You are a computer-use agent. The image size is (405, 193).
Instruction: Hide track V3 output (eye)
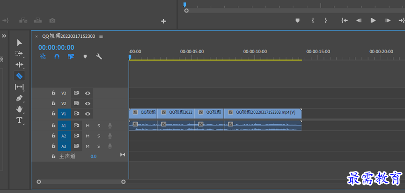pyautogui.click(x=88, y=93)
